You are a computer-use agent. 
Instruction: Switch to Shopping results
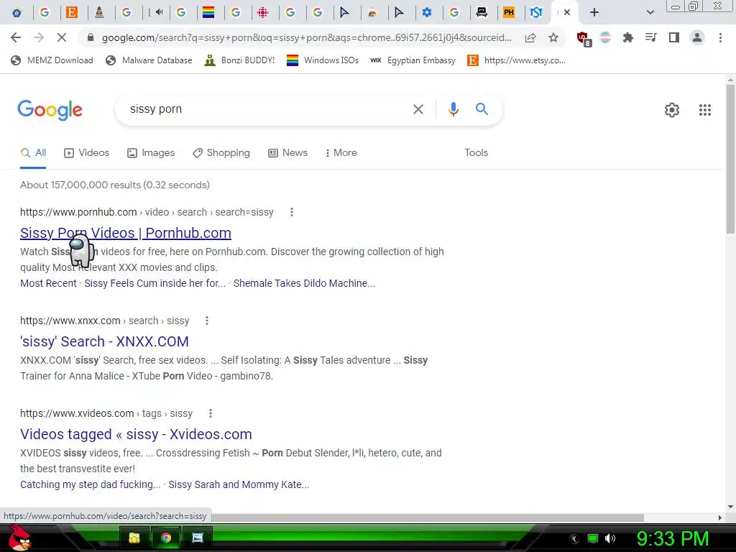(x=221, y=153)
